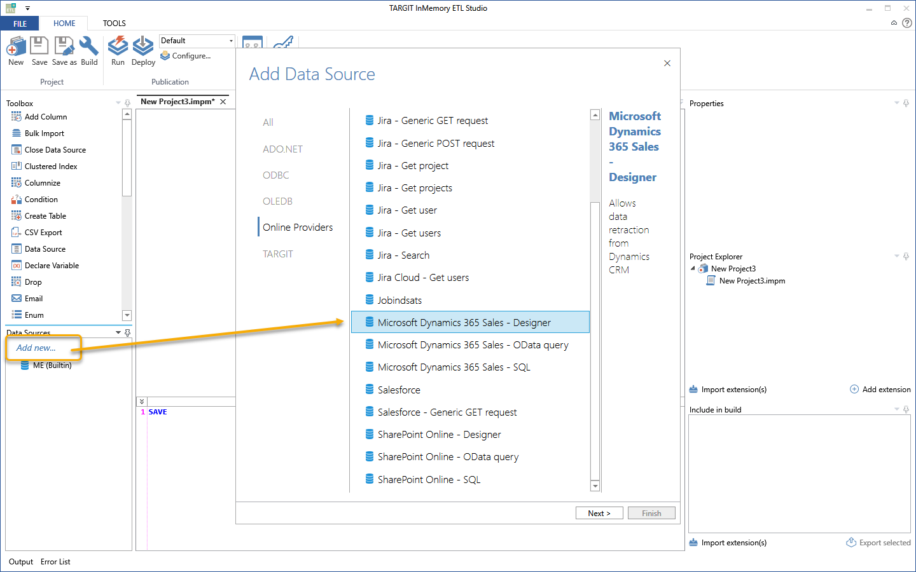Click Export selected link
The image size is (916, 572).
878,543
